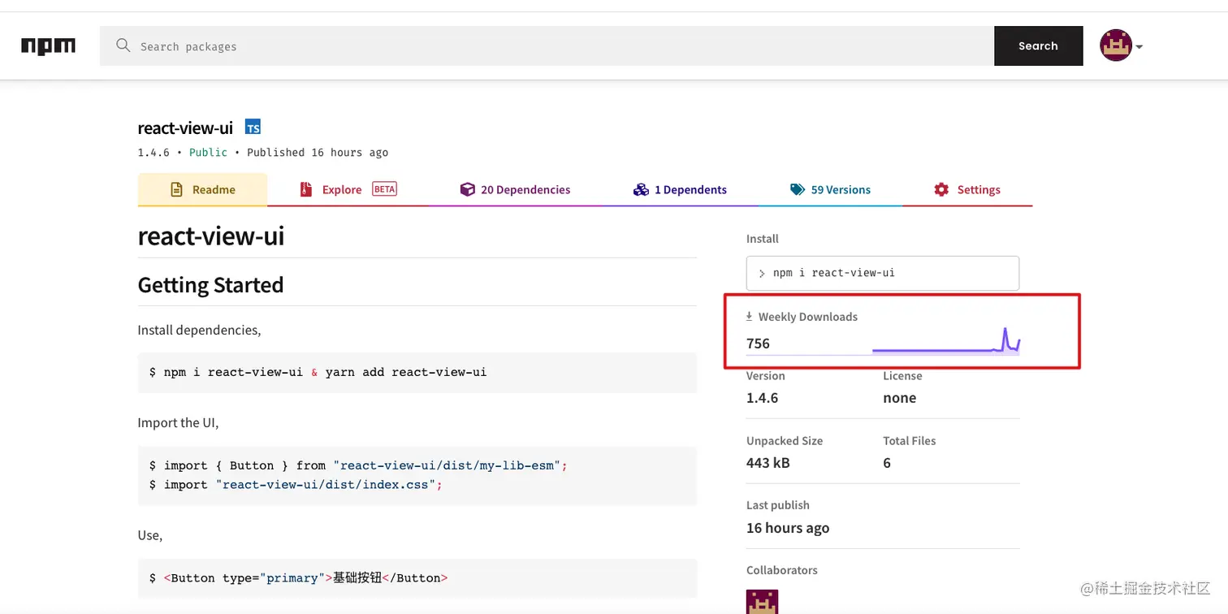Image resolution: width=1228 pixels, height=614 pixels.
Task: Click the Explore file icon
Action: pos(306,189)
